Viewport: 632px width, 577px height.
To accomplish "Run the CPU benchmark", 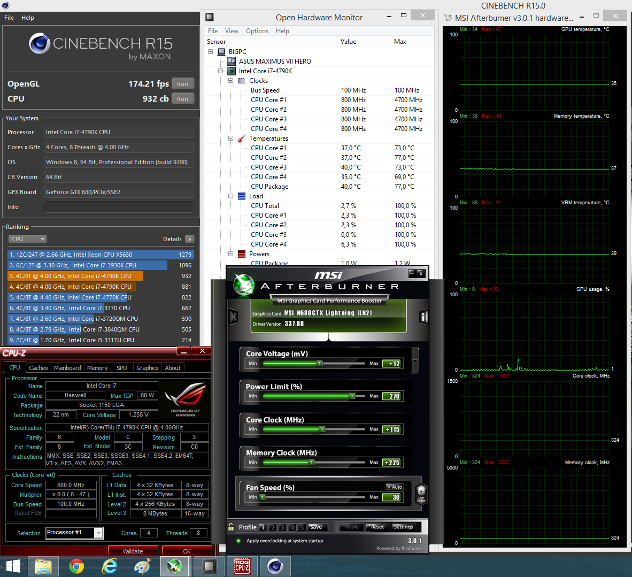I will (182, 99).
